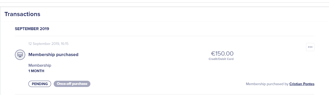
Task: Select the SEPTEMBER 2019 month header
Action: pyautogui.click(x=32, y=29)
